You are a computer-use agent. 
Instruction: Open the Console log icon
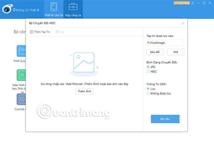coord(21,99)
